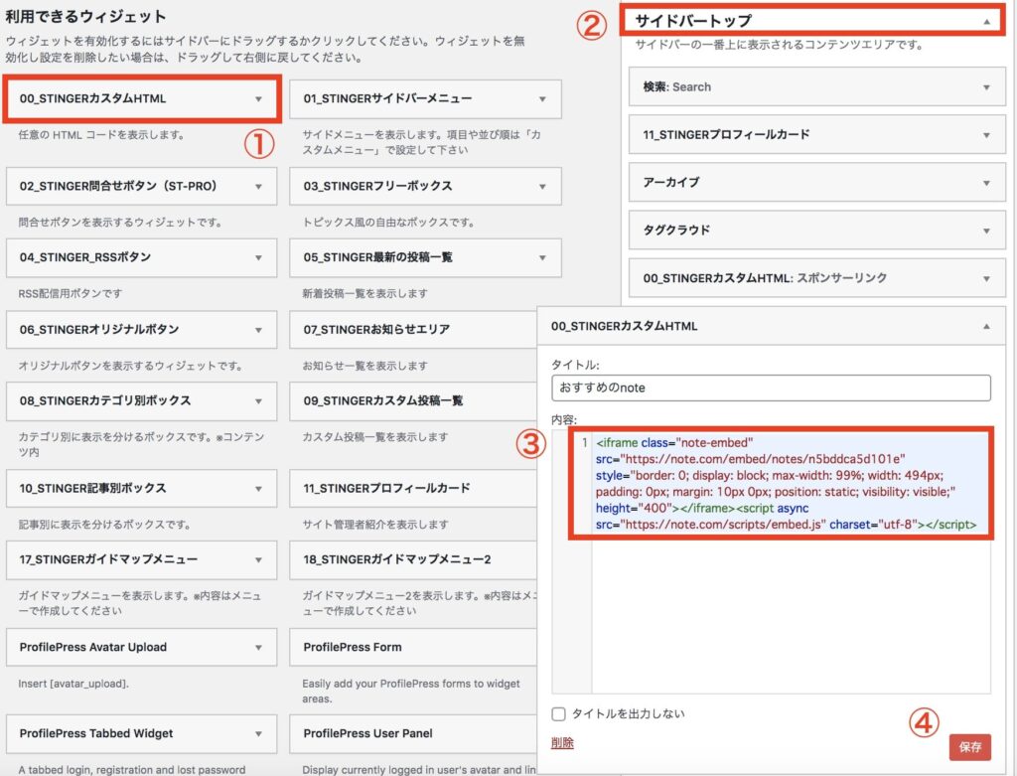This screenshot has width=1017, height=776.
Task: Expand the 01_STINGERサイドバーメニュー widget
Action: (x=542, y=99)
